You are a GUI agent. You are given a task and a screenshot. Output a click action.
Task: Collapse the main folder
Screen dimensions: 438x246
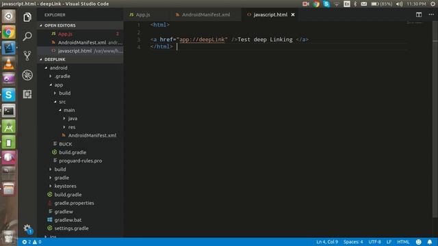68,110
